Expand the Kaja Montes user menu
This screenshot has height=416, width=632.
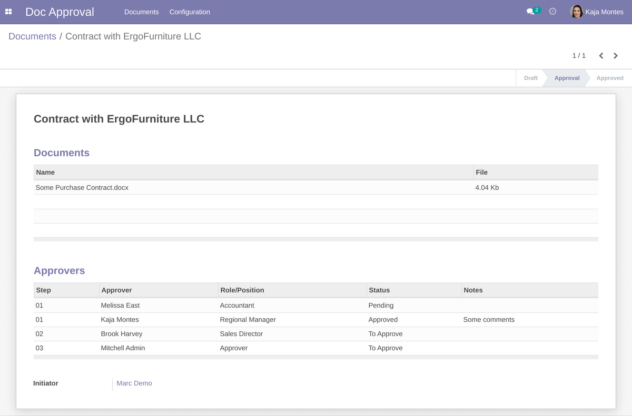click(604, 12)
